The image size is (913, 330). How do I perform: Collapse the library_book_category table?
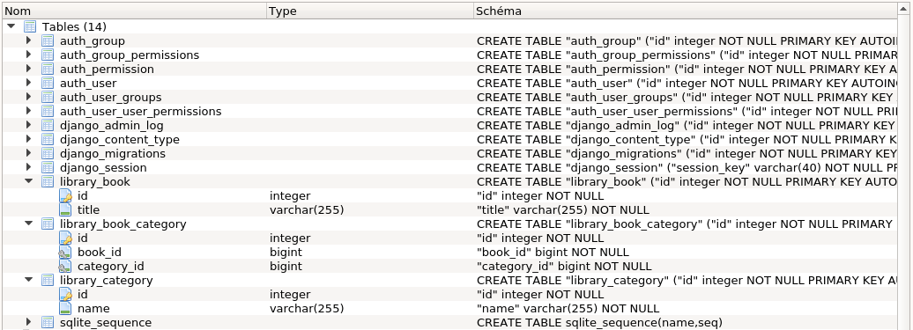pos(28,224)
